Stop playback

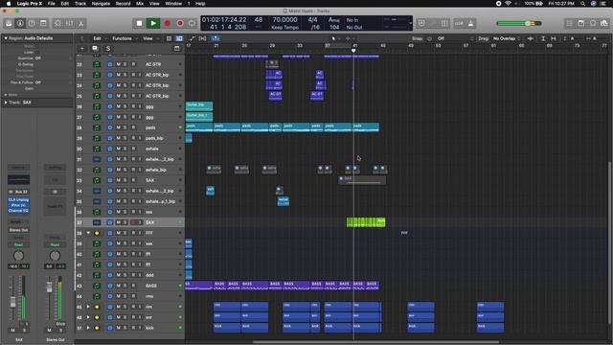139,23
